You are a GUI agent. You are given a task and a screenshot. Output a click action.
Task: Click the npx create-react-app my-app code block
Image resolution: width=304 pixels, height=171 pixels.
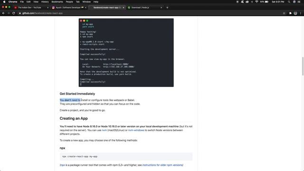pos(126,156)
